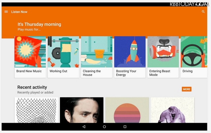Open the mesh-pattern album cover

coord(36,110)
